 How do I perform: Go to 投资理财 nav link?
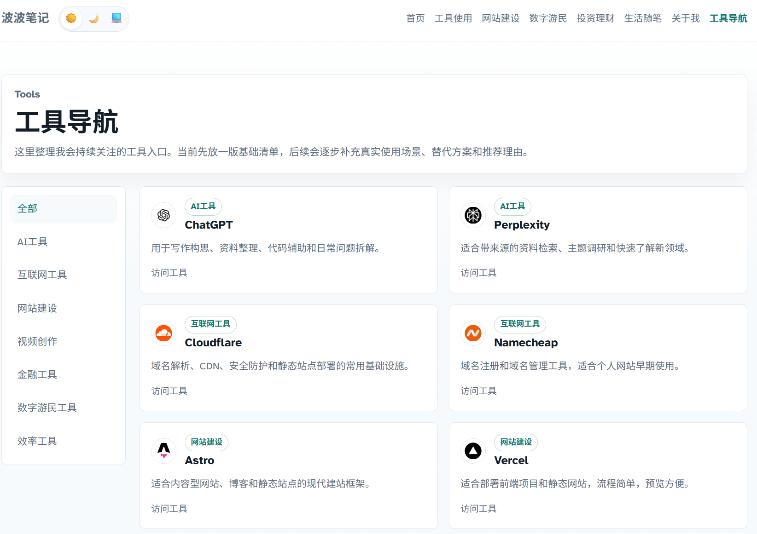click(595, 18)
